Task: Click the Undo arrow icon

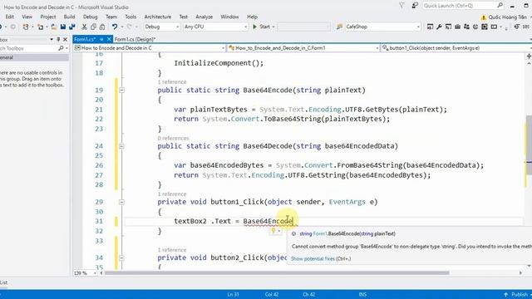Action: (x=115, y=27)
